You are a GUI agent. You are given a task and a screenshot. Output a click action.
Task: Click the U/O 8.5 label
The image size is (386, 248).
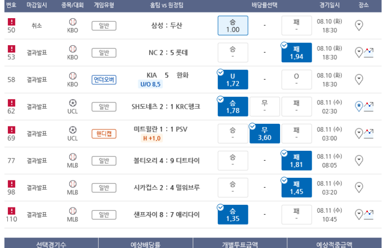[150, 84]
